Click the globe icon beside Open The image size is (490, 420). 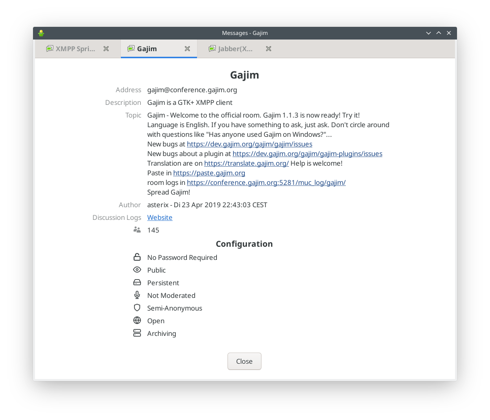click(137, 320)
